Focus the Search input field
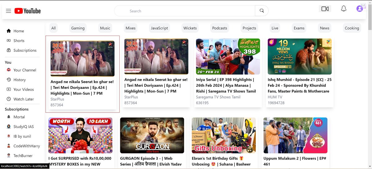 pyautogui.click(x=185, y=11)
